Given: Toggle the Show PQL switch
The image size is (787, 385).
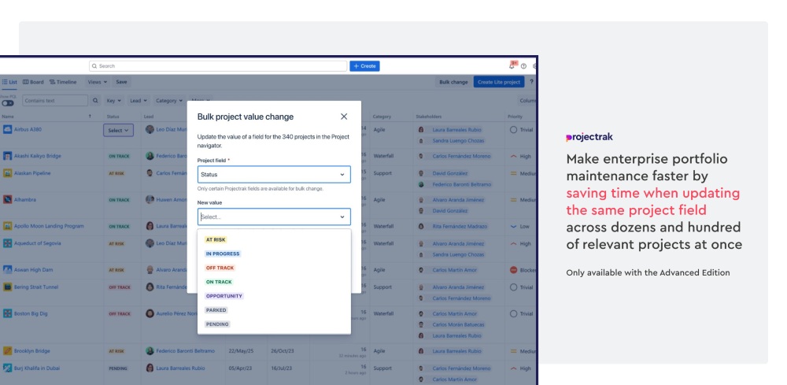Looking at the screenshot, I should pyautogui.click(x=8, y=103).
